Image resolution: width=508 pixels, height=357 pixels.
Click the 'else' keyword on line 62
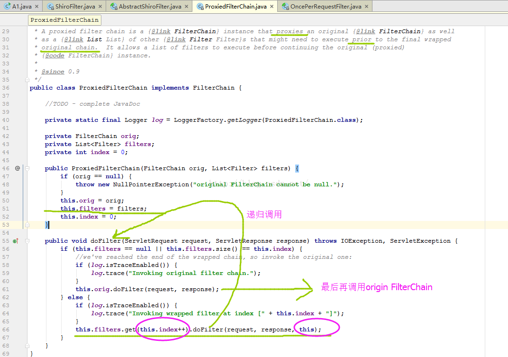tap(75, 297)
